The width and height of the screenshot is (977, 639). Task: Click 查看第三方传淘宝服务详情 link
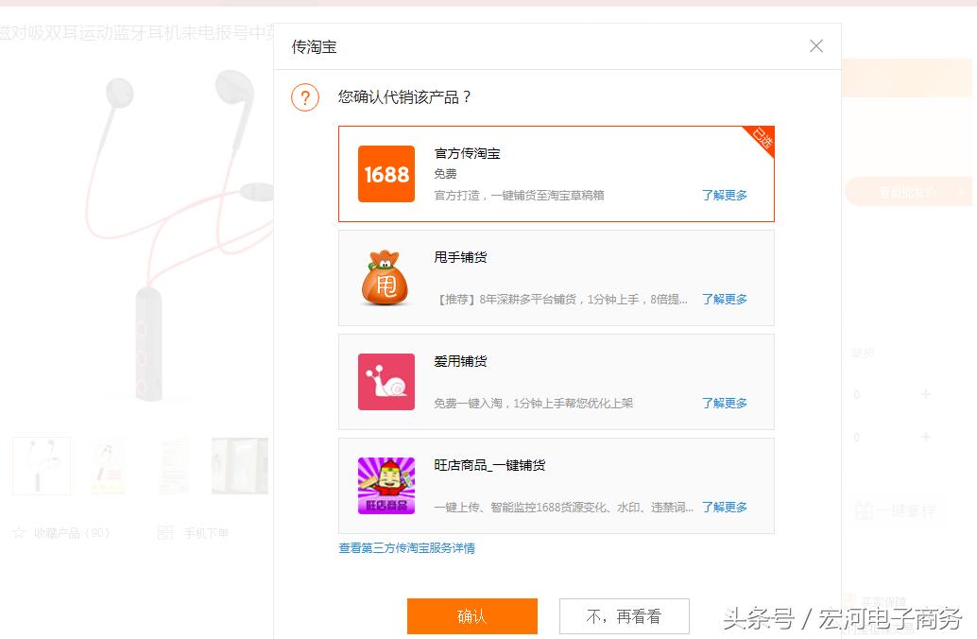coord(405,548)
